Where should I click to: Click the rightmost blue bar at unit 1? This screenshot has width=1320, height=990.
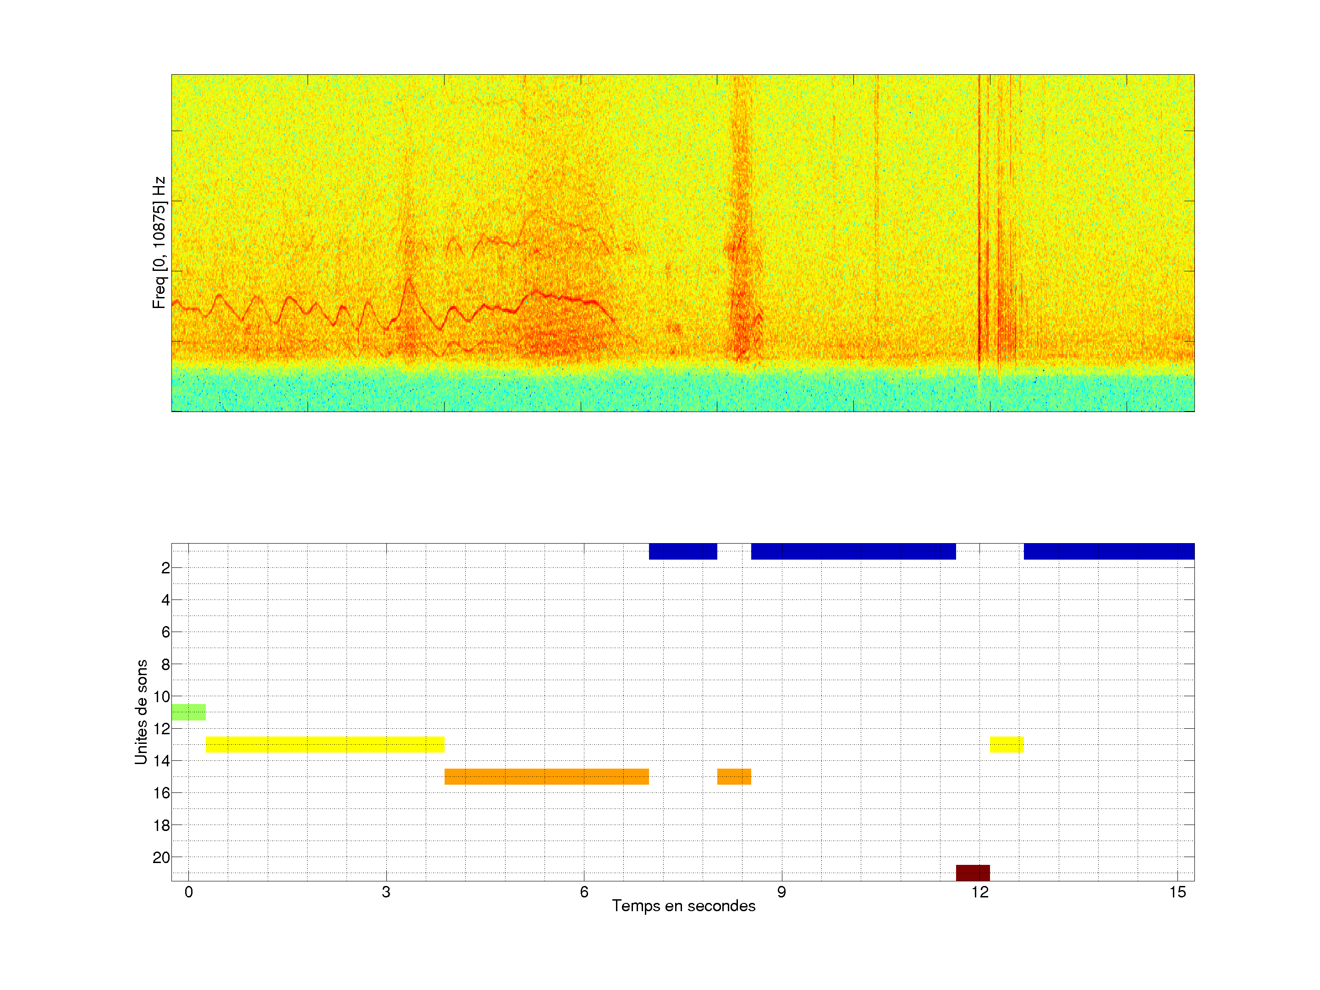pos(1109,551)
